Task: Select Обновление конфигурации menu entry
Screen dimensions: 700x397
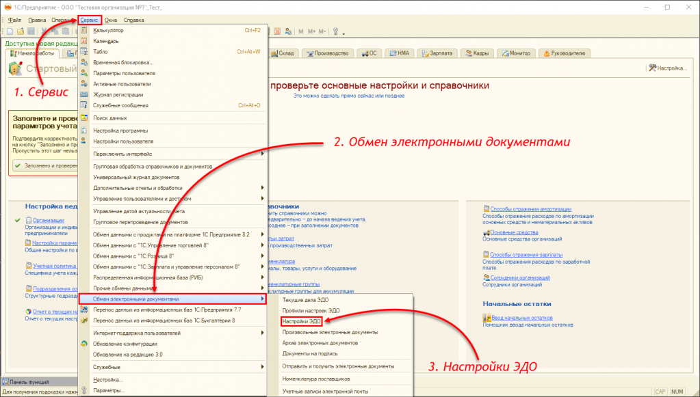Action: pos(173,344)
